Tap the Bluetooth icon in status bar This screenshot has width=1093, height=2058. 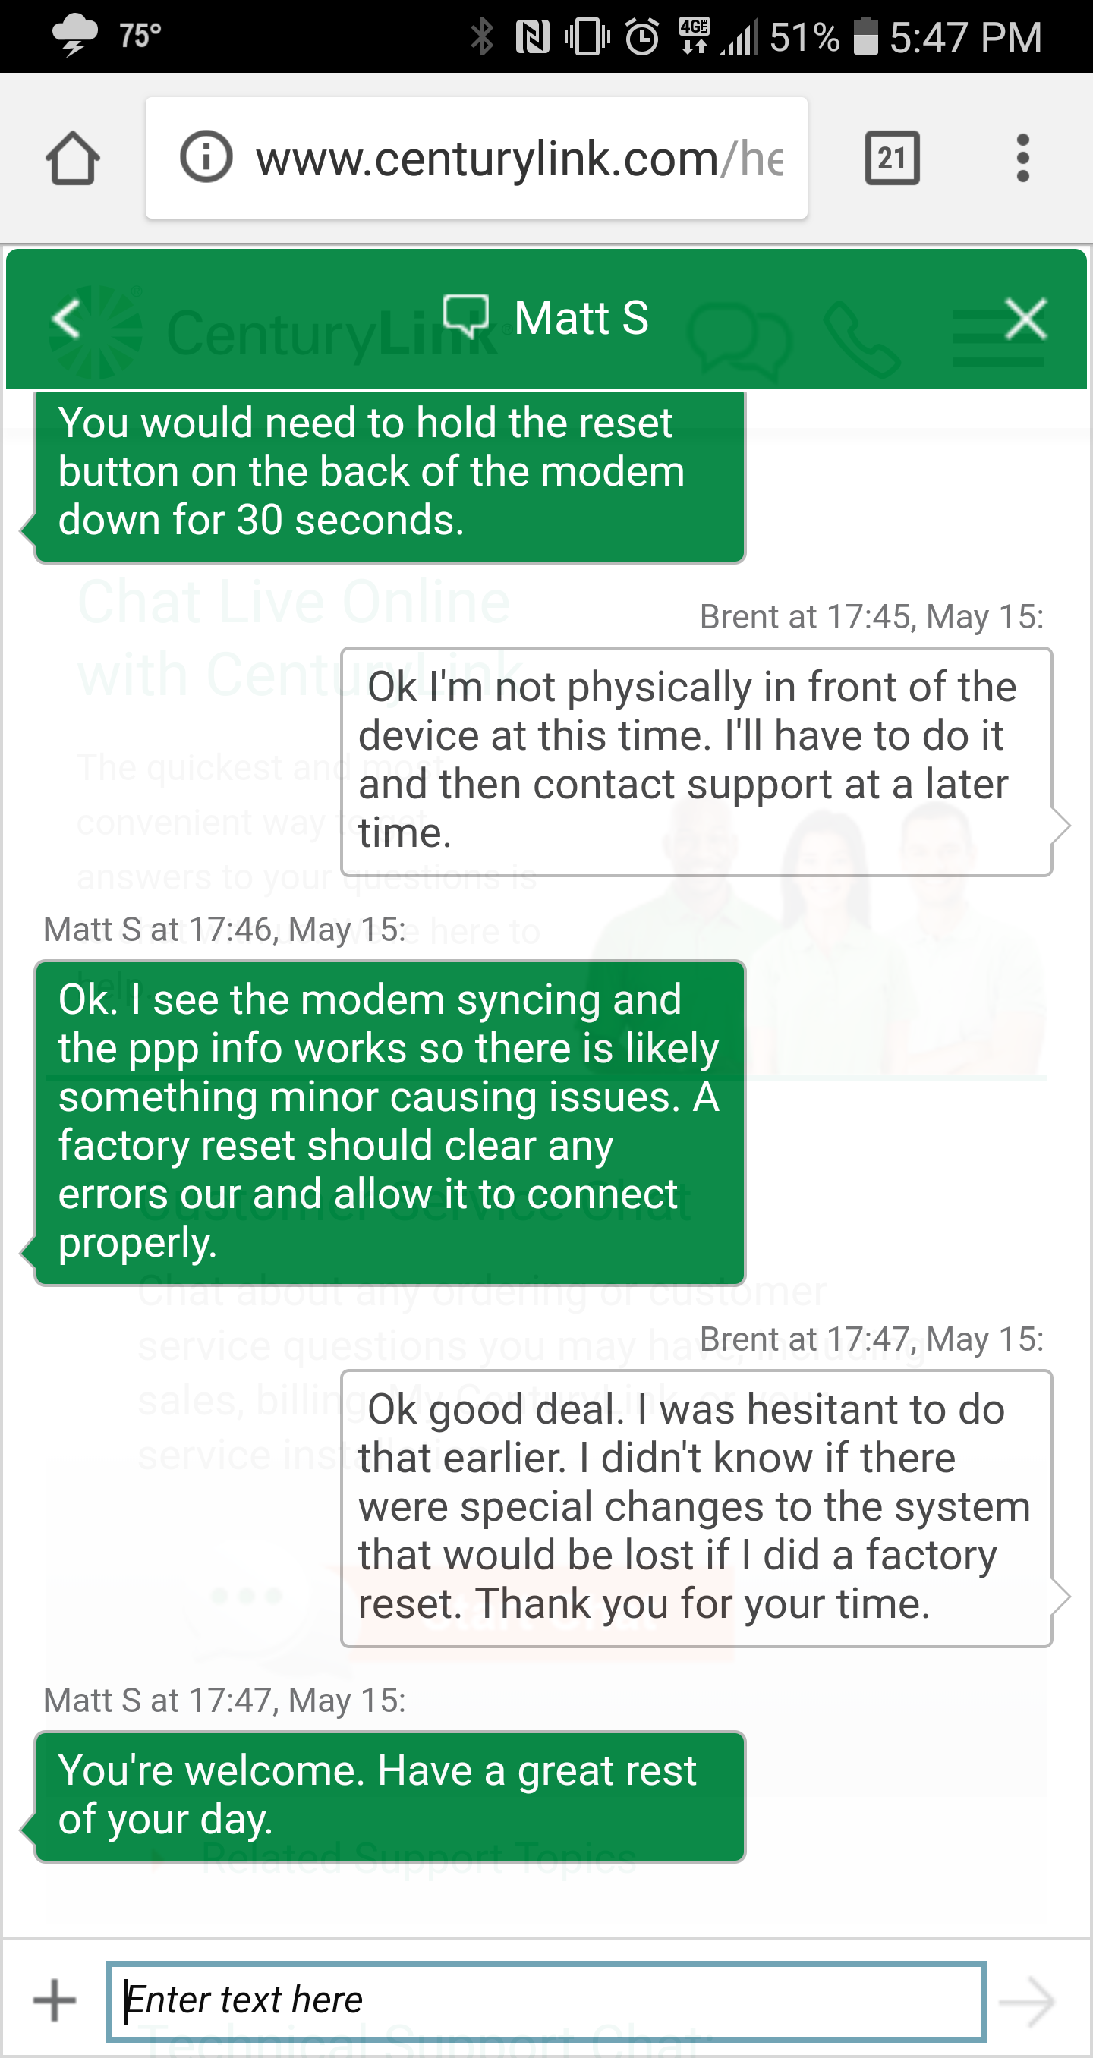pyautogui.click(x=482, y=36)
